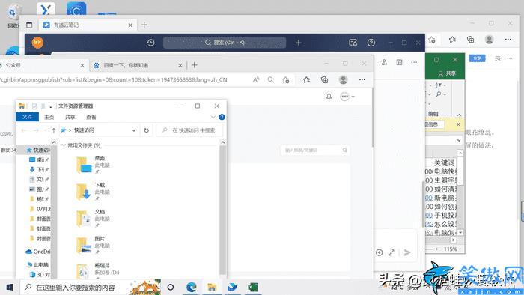Image resolution: width=524 pixels, height=295 pixels.
Task: Select 此电脑 in navigation pane
Action: [37, 264]
